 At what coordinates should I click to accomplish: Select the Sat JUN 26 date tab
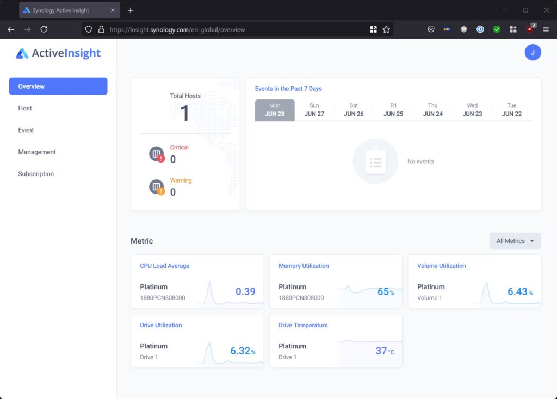(x=354, y=110)
